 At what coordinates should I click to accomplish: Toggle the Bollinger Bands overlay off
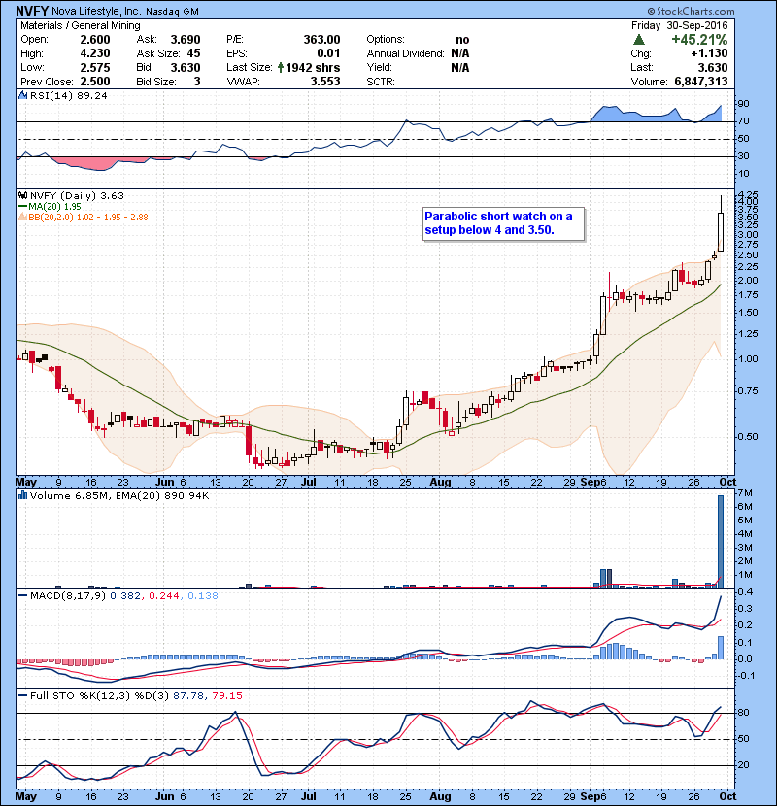[x=21, y=219]
